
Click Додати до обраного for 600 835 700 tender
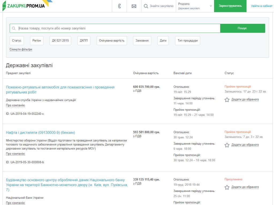click(245, 100)
